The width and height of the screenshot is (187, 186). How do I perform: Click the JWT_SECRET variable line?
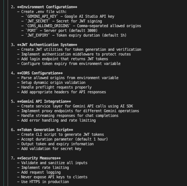pos(62,21)
